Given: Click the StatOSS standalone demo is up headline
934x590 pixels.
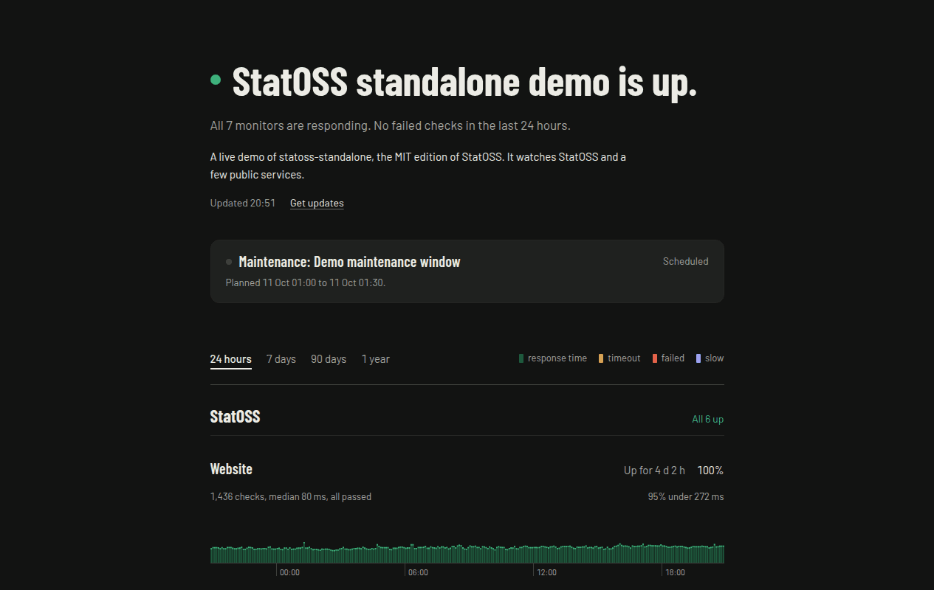Looking at the screenshot, I should click(x=464, y=81).
